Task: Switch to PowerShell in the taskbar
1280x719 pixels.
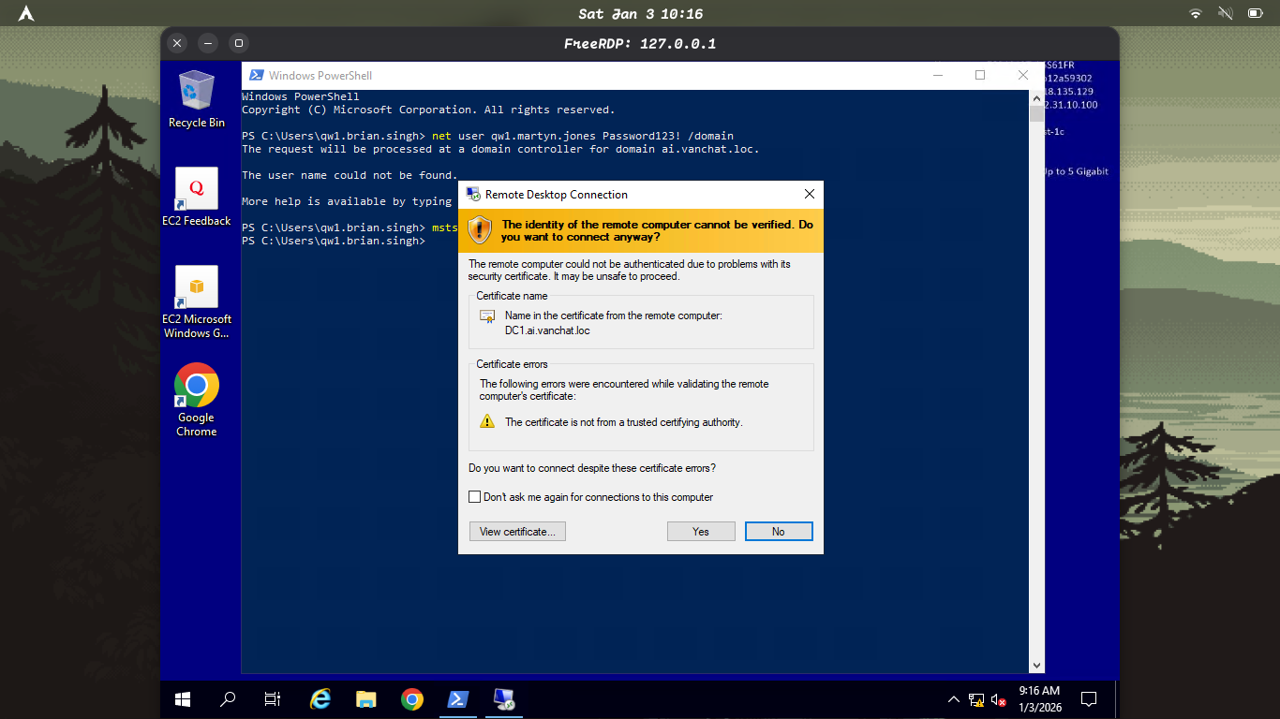Action: [x=457, y=699]
